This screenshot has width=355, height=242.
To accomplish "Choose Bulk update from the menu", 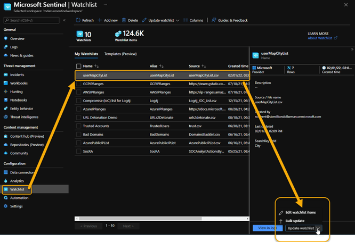I will click(x=295, y=221).
